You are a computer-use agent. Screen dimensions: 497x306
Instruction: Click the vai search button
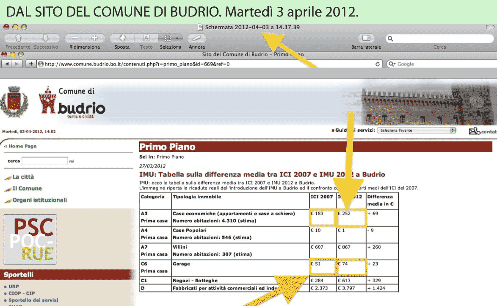(x=71, y=161)
